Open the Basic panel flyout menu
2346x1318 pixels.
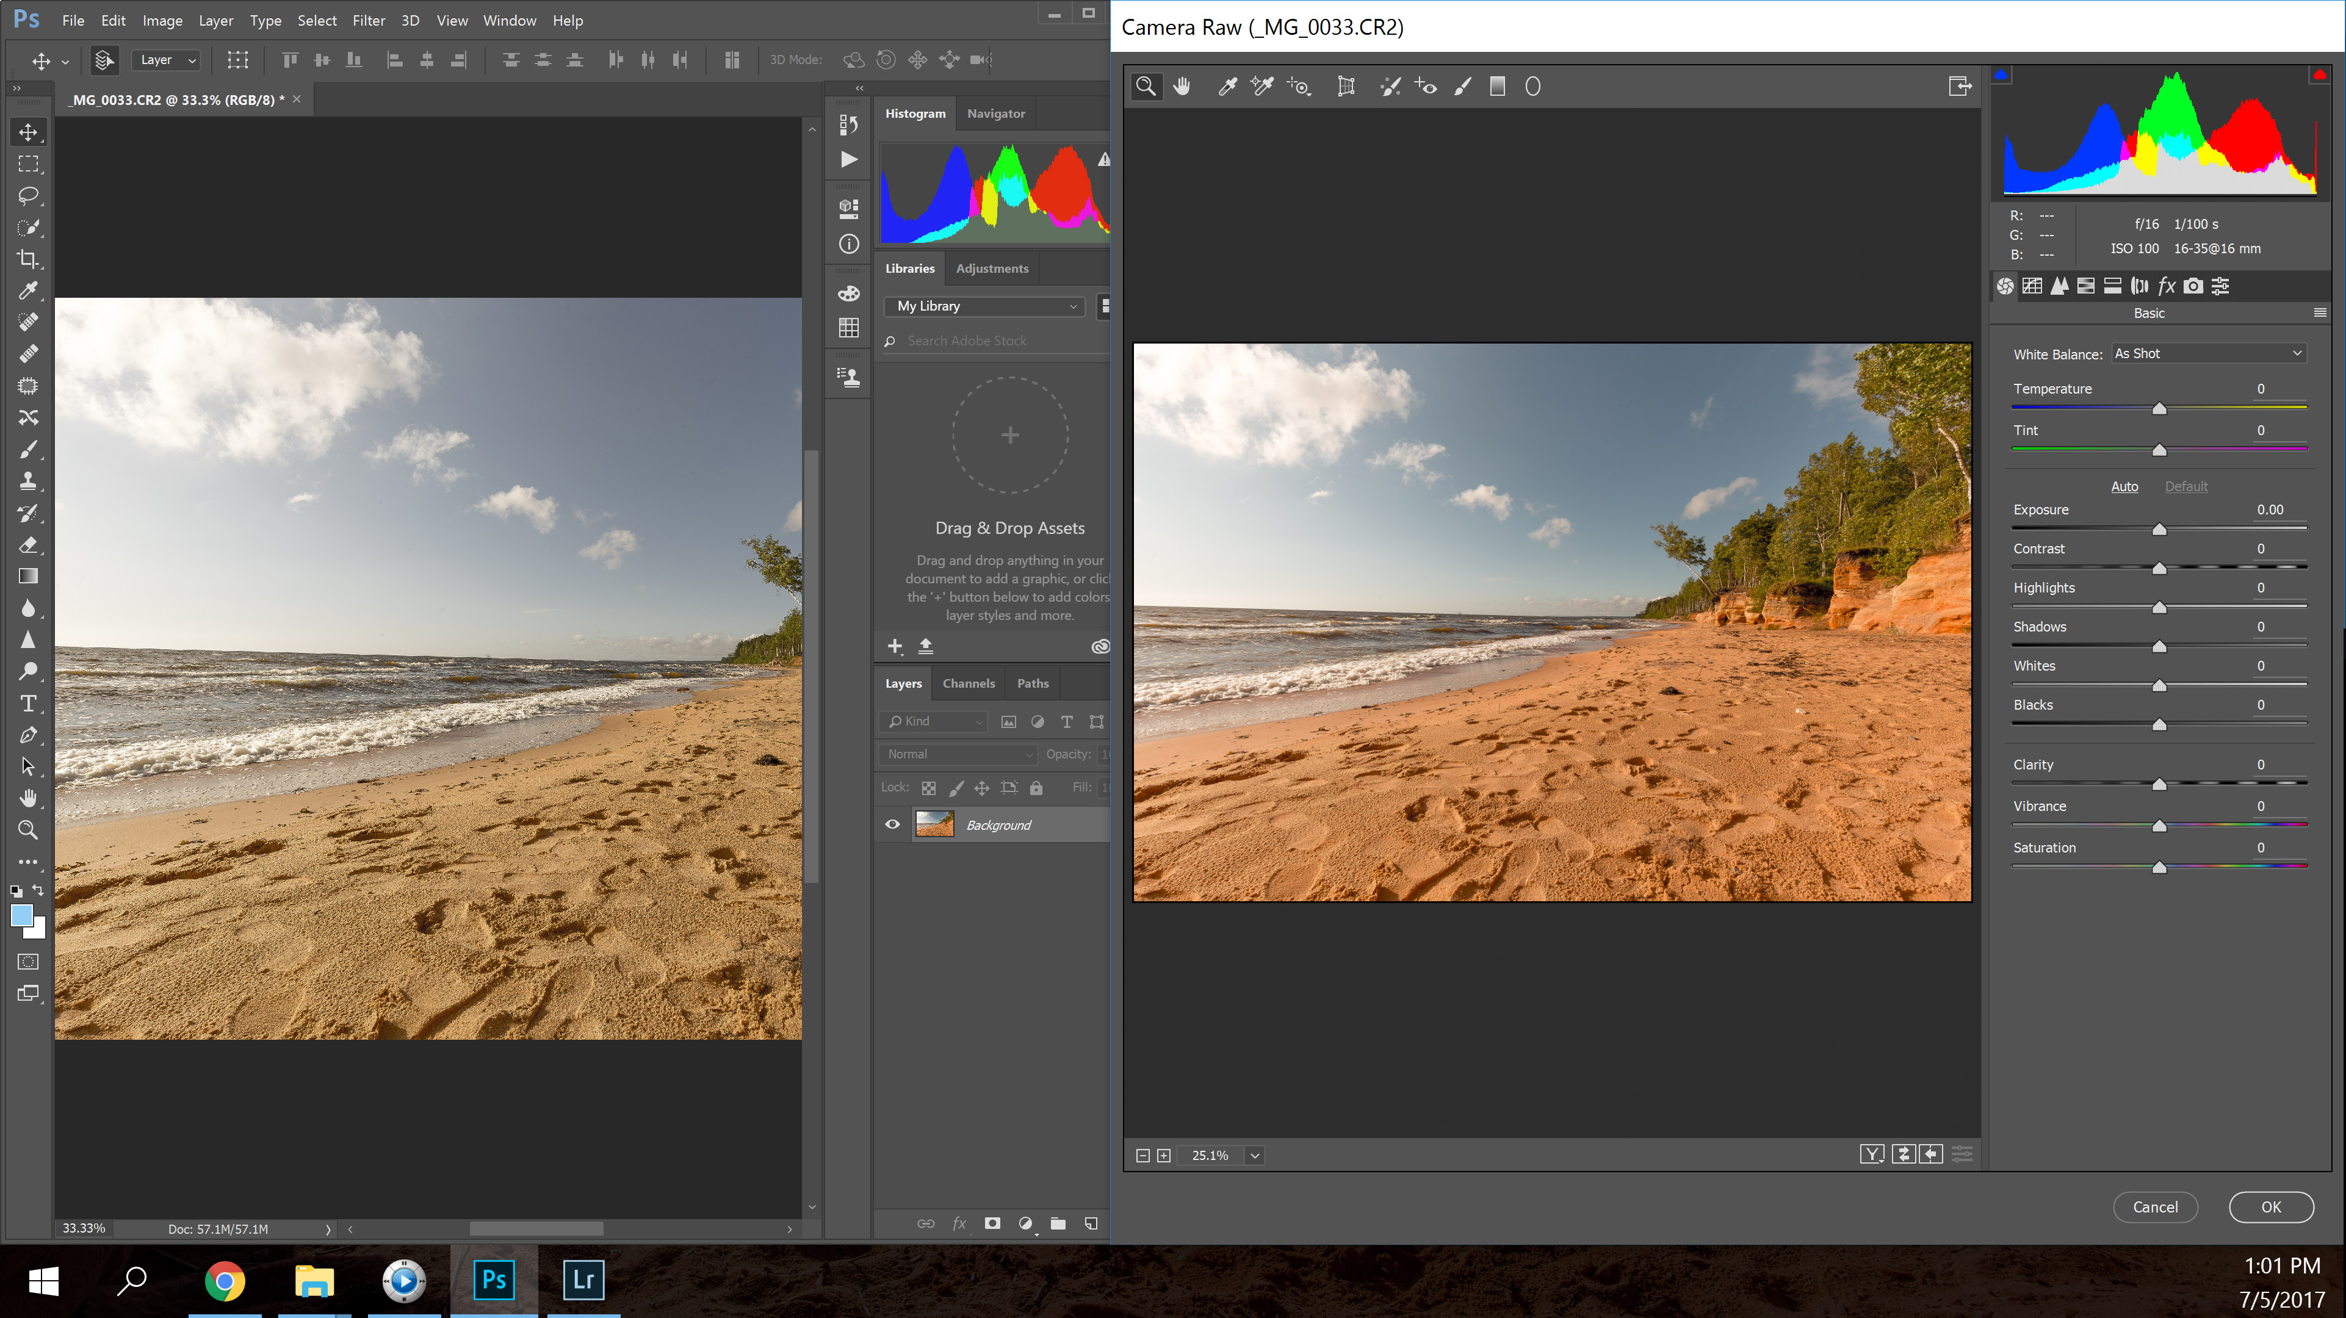click(2320, 312)
